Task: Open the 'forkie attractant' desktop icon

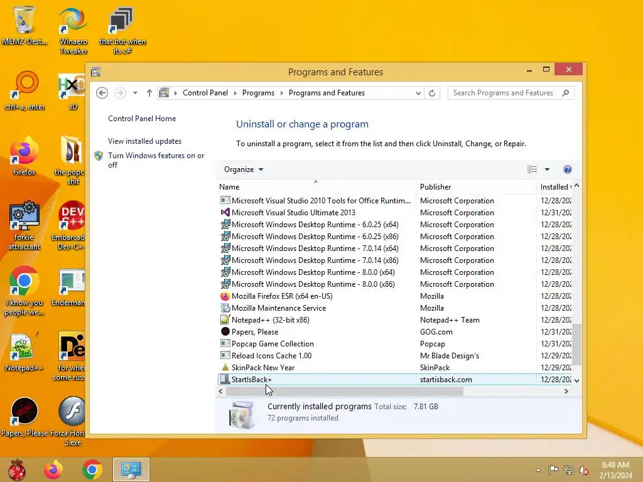Action: pyautogui.click(x=24, y=225)
